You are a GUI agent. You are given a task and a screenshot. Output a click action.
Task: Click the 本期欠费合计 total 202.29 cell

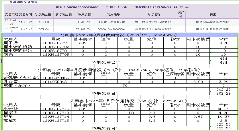(x=223, y=93)
